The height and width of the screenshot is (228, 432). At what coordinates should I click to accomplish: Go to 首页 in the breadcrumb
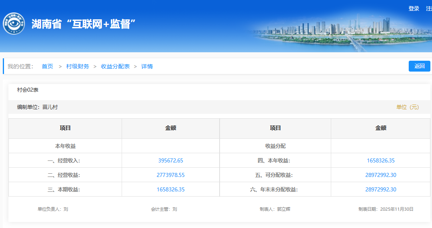(x=47, y=66)
